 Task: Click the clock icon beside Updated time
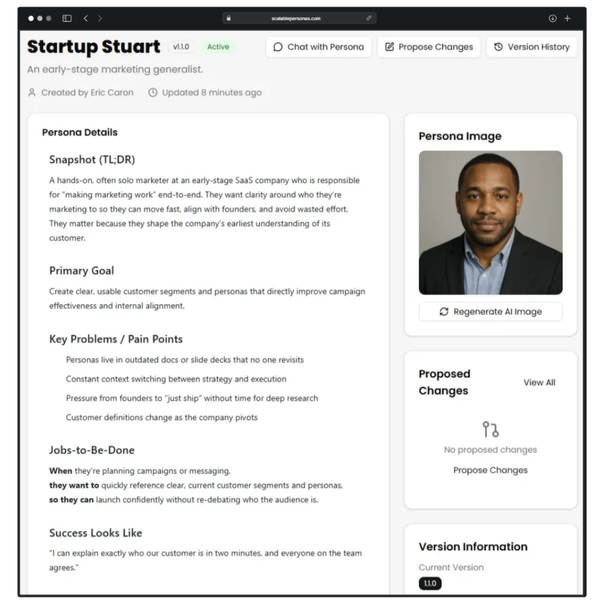[153, 93]
